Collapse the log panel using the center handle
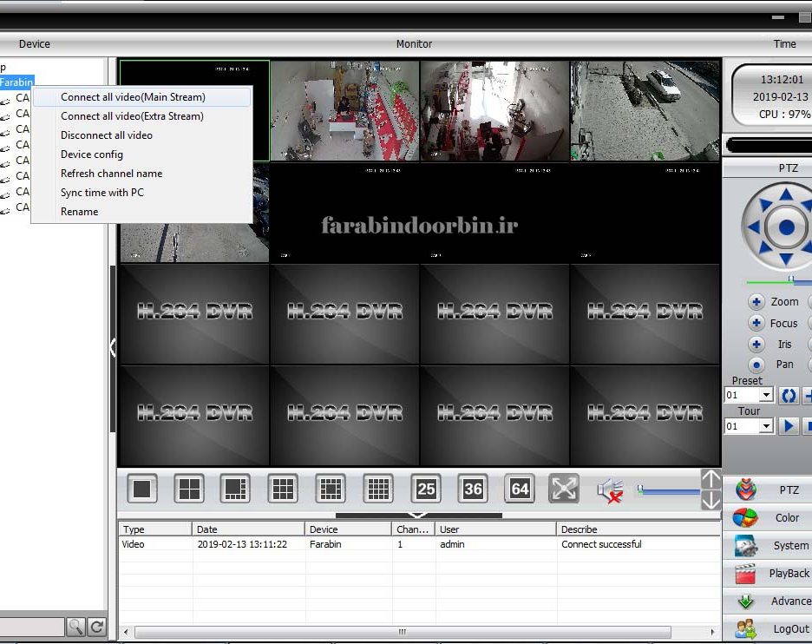The image size is (812, 644). [418, 515]
